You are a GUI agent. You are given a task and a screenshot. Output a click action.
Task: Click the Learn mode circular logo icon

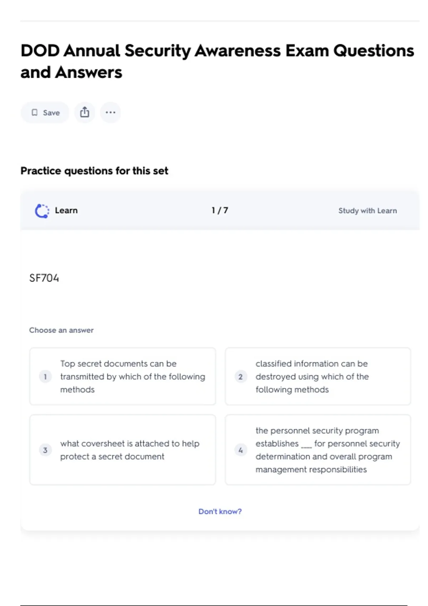42,211
